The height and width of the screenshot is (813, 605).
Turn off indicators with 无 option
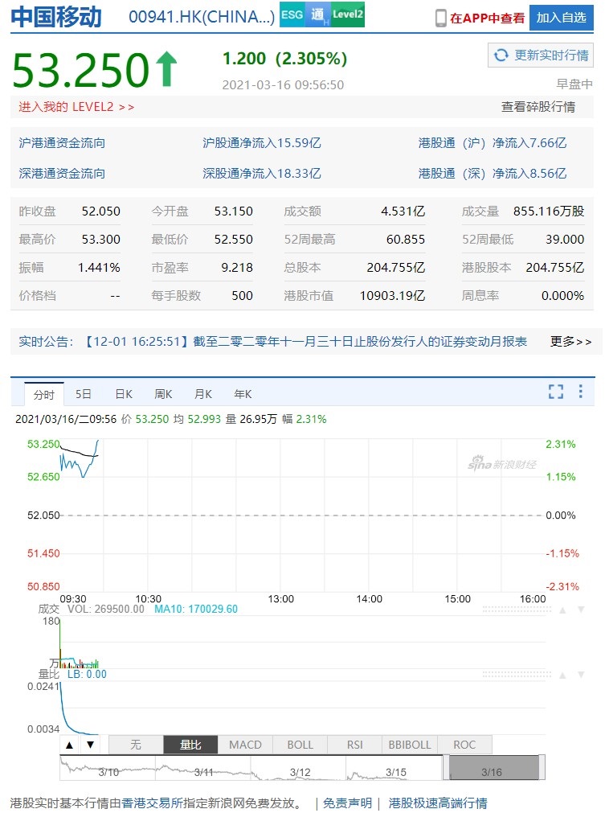[136, 745]
